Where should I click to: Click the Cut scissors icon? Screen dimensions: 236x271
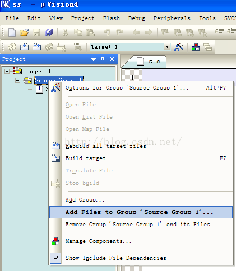65,32
